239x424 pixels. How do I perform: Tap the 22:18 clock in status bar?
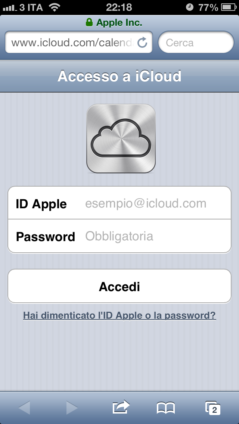point(119,7)
